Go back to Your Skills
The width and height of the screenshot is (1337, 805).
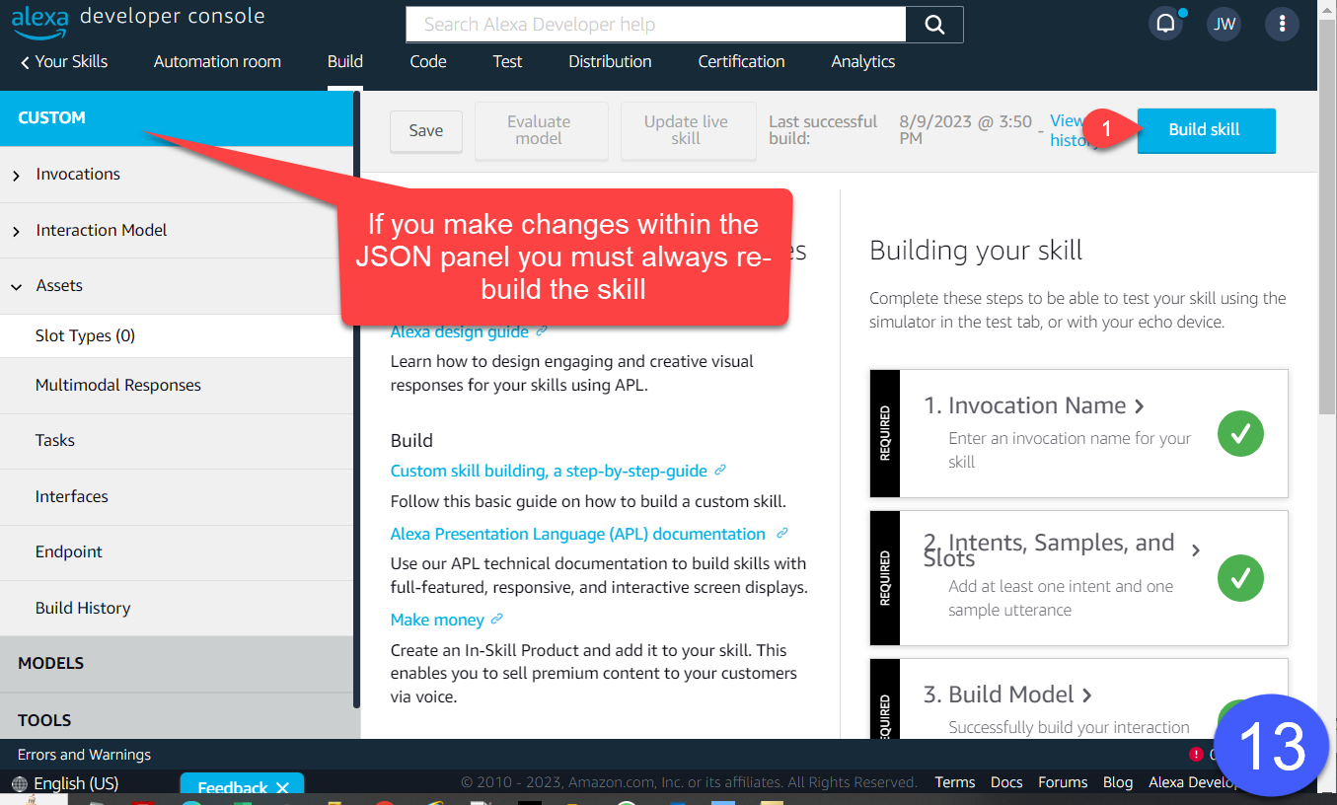tap(63, 61)
